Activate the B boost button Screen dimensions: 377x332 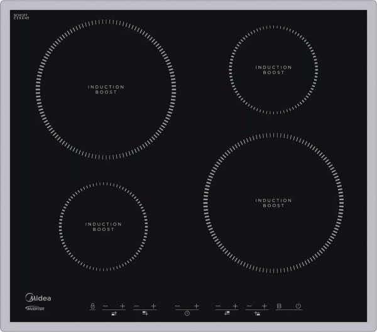[x=280, y=306]
